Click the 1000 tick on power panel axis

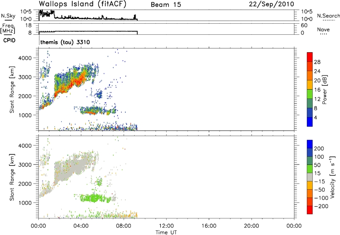point(25,115)
